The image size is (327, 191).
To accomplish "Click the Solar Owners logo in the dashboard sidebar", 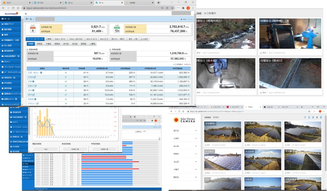I will [x=11, y=14].
